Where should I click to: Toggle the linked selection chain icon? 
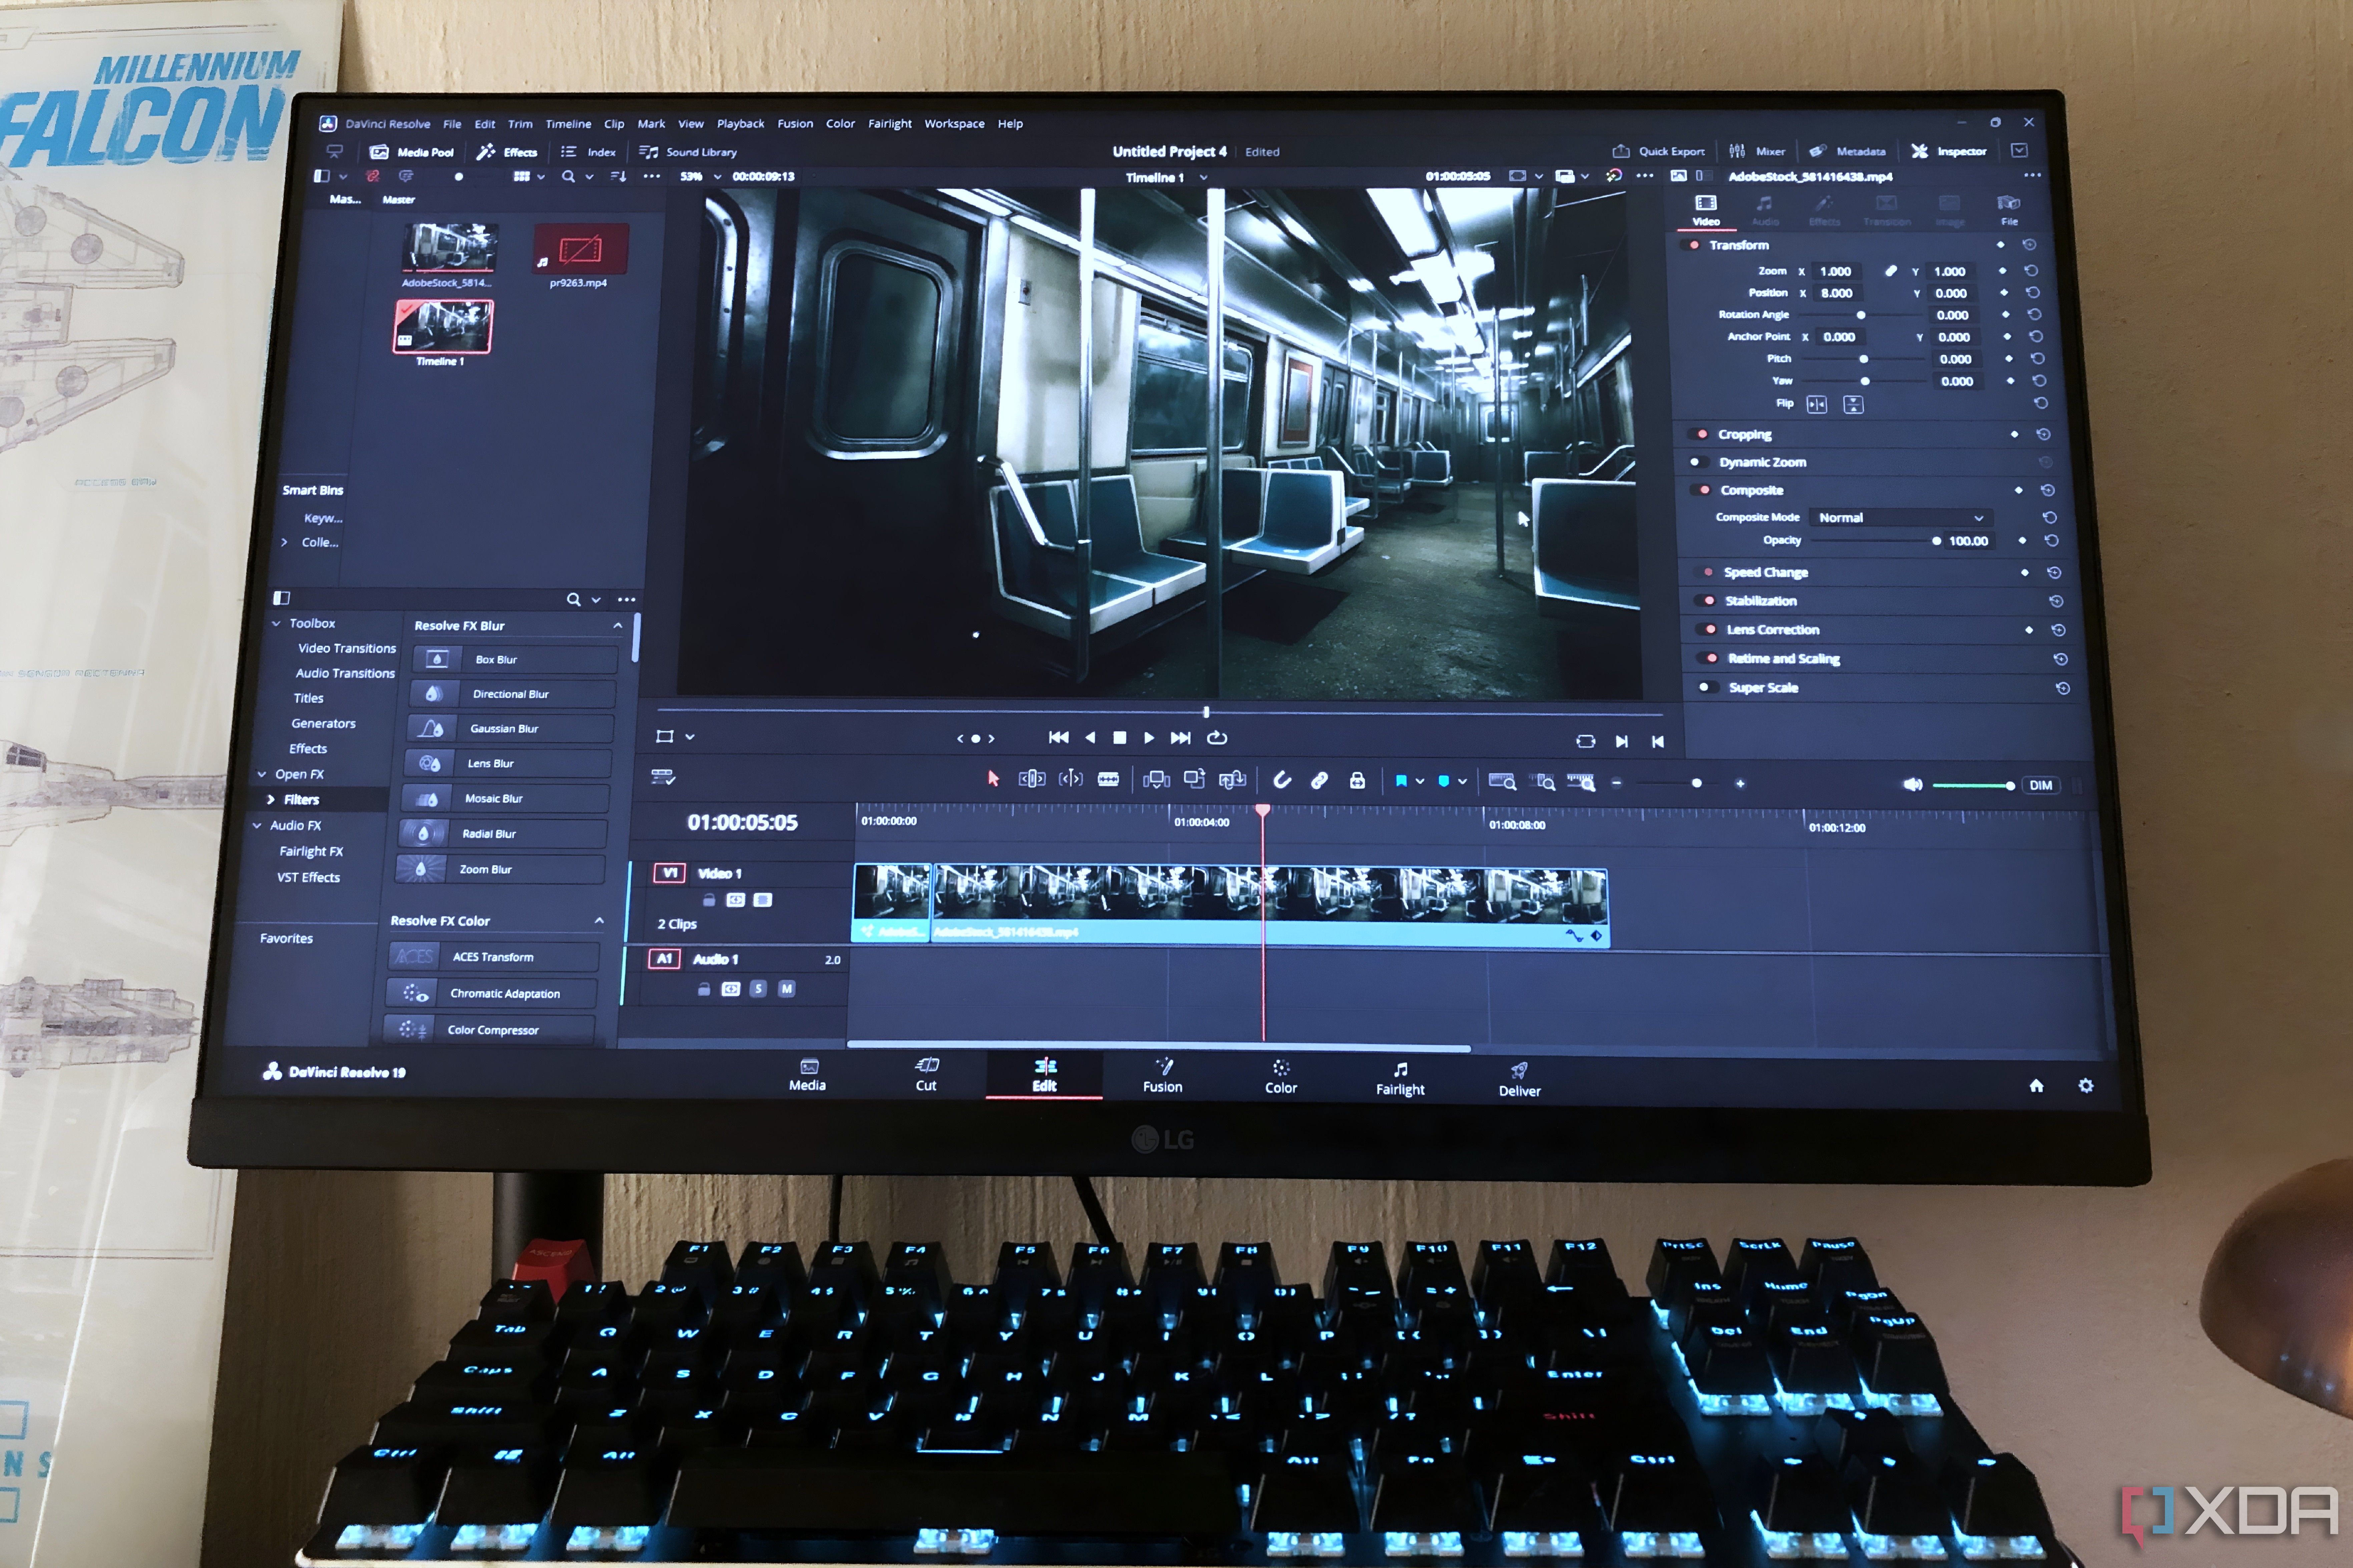click(x=1319, y=780)
